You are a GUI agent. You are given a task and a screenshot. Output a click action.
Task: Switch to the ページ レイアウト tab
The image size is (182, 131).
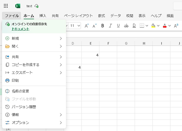coord(78,16)
